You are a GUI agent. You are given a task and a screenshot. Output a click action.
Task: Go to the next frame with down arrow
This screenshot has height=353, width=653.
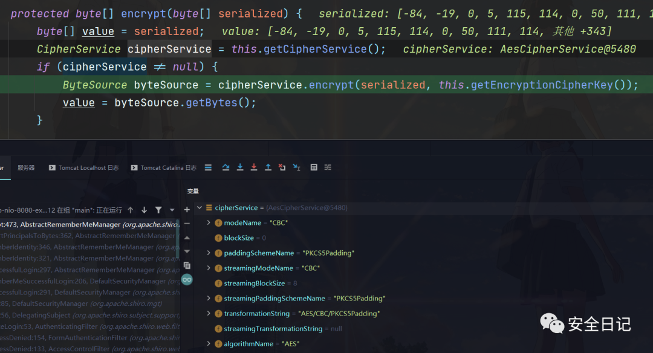pyautogui.click(x=144, y=210)
